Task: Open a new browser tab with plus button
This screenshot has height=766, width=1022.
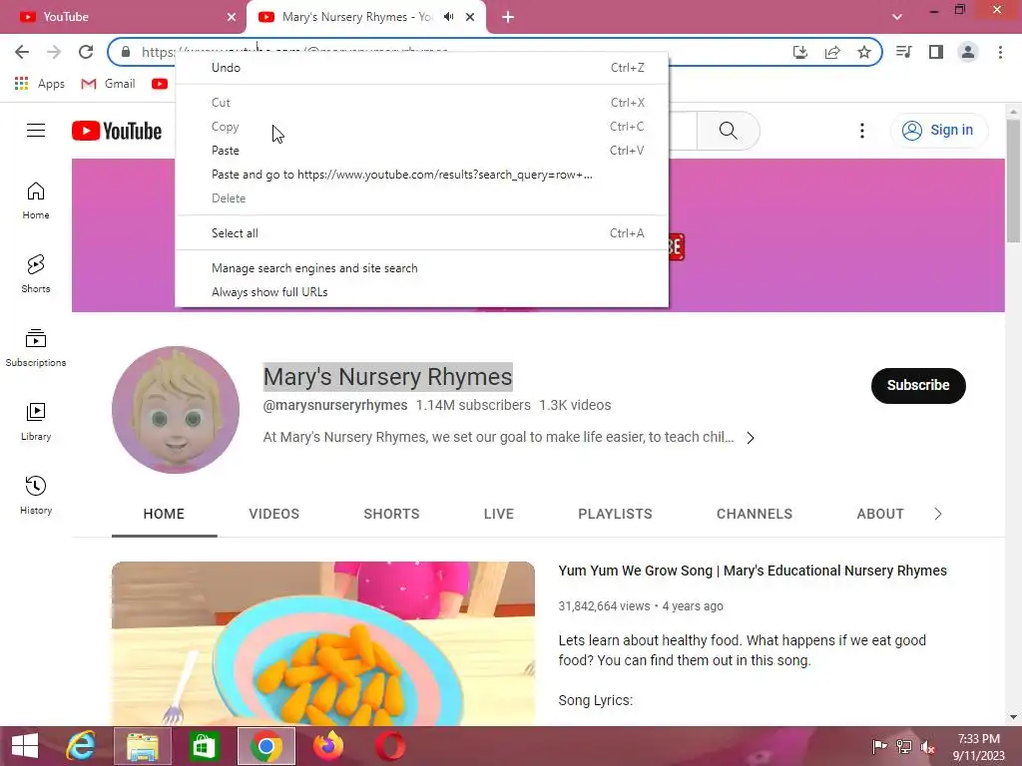Action: click(x=508, y=17)
